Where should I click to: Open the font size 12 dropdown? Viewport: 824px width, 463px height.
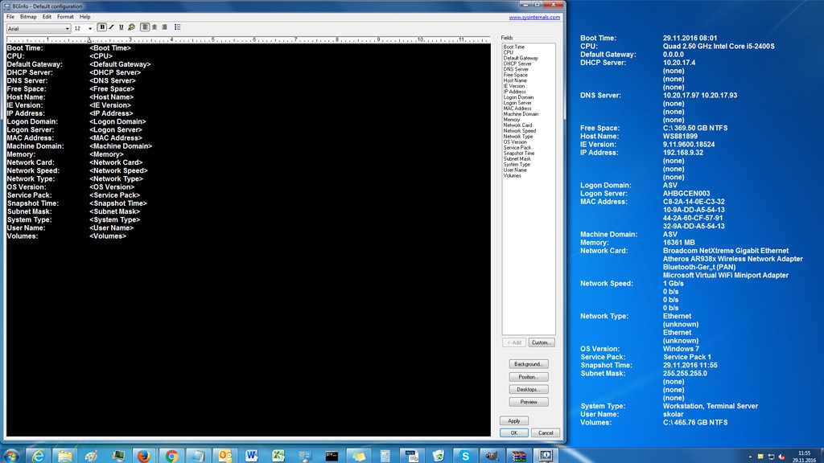click(83, 28)
